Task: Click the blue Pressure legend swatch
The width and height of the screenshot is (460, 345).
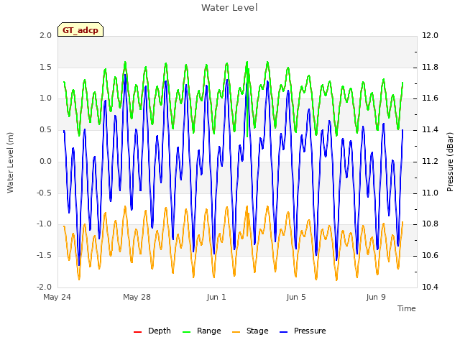Action: tap(283, 332)
